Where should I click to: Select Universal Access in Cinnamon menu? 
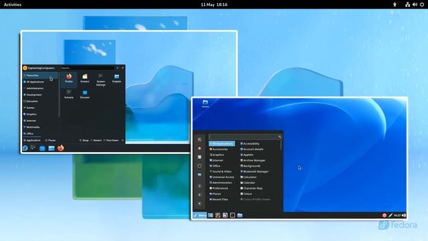pos(222,177)
